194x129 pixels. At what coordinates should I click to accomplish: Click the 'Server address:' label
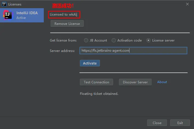click(x=62, y=51)
